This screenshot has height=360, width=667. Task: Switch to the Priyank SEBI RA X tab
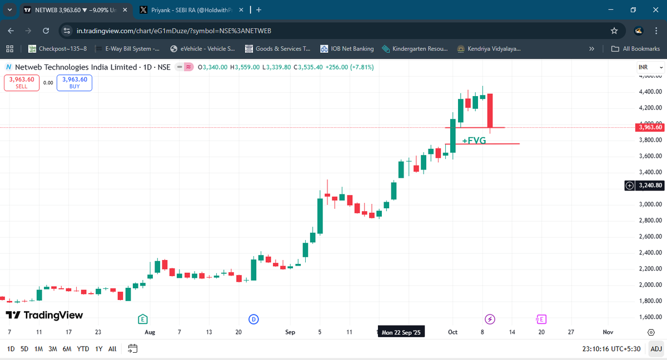click(x=190, y=10)
